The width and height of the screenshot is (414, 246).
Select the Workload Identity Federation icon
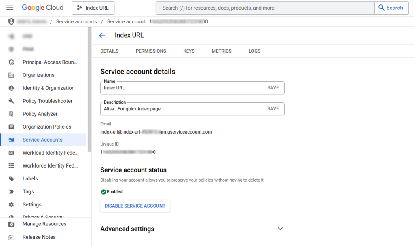[x=11, y=153]
